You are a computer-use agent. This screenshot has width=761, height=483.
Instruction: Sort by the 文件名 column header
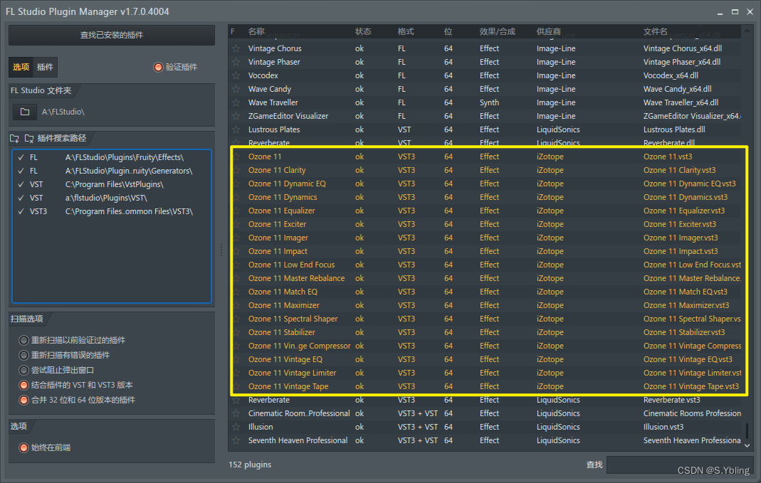[x=656, y=31]
